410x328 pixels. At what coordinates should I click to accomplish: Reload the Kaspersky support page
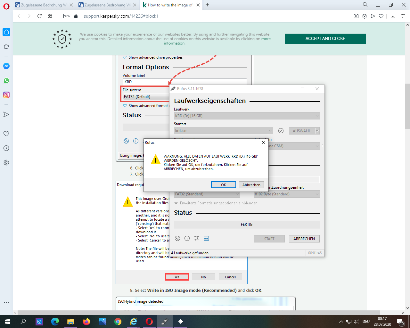[x=39, y=16]
